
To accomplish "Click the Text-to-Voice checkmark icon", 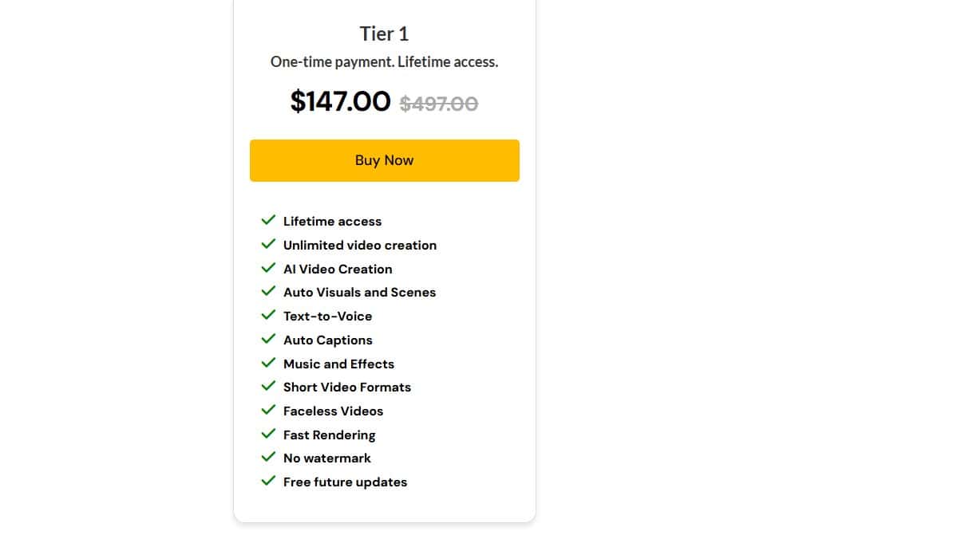I will tap(269, 315).
